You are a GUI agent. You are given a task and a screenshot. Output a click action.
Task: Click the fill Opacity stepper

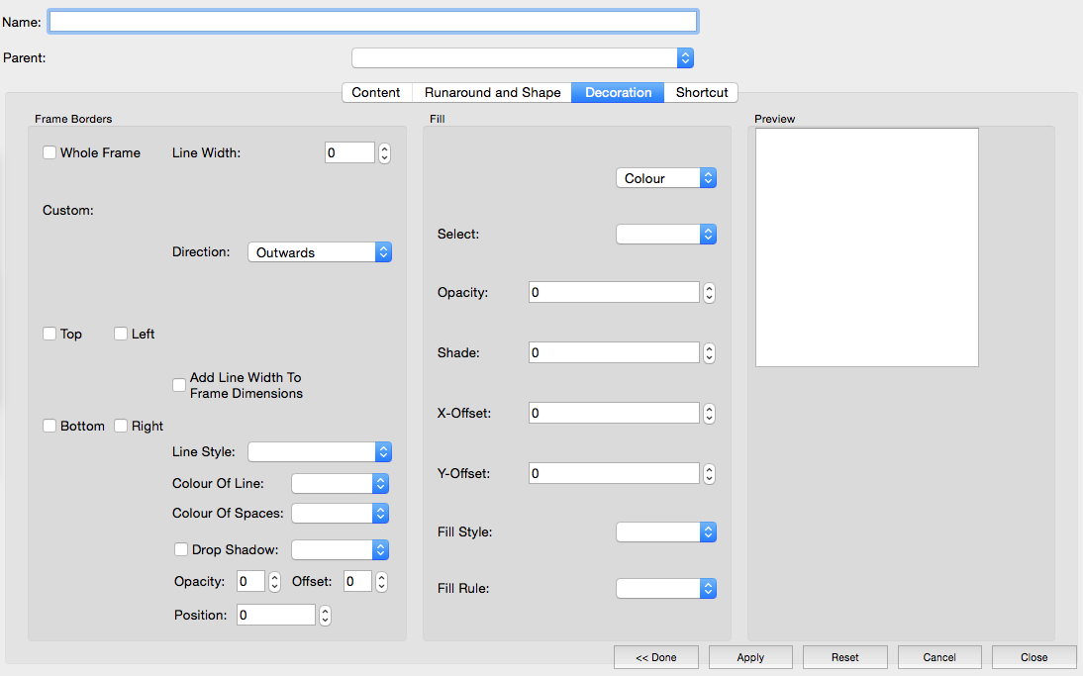coord(709,292)
